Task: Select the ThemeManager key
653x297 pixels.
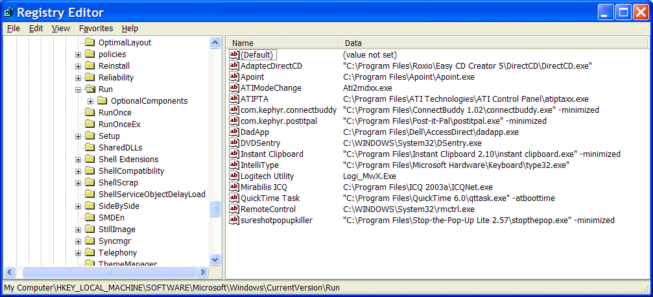Action: point(128,263)
